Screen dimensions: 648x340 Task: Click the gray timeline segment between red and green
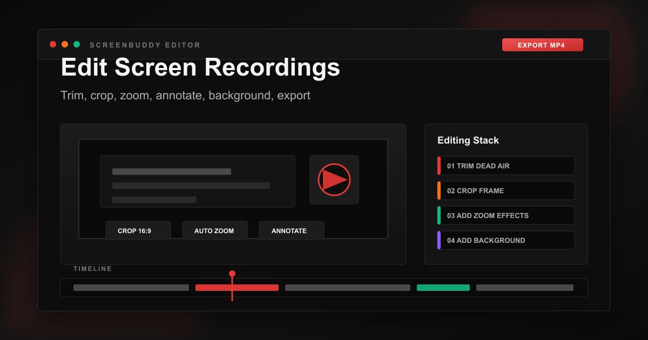pyautogui.click(x=348, y=288)
